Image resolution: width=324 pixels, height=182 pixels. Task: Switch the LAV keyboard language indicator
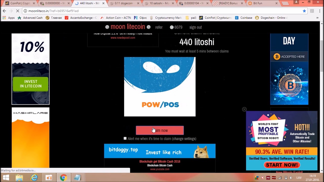coord(299,178)
